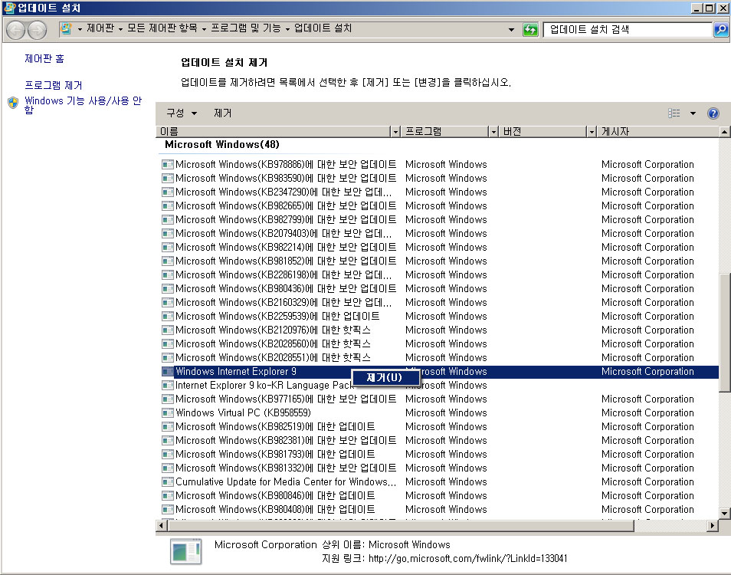Sort by the 이름 column header
The width and height of the screenshot is (731, 575).
click(274, 132)
